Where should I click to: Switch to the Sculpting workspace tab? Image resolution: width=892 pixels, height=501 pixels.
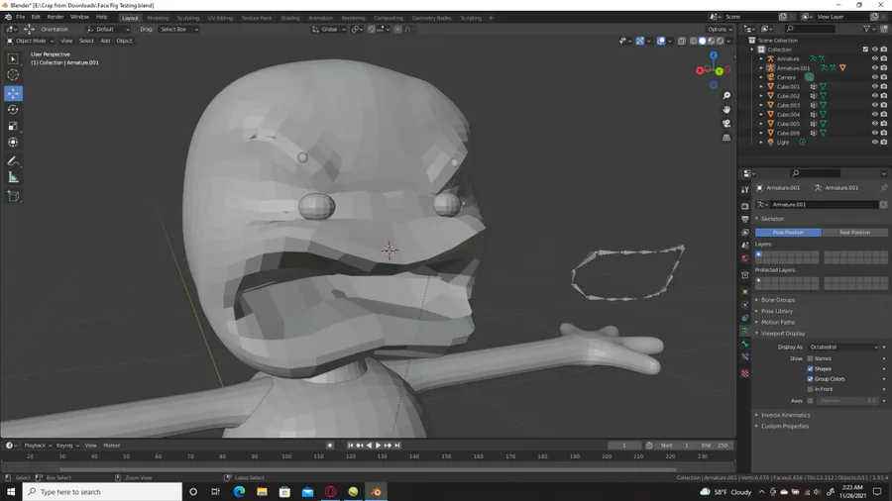click(x=187, y=18)
